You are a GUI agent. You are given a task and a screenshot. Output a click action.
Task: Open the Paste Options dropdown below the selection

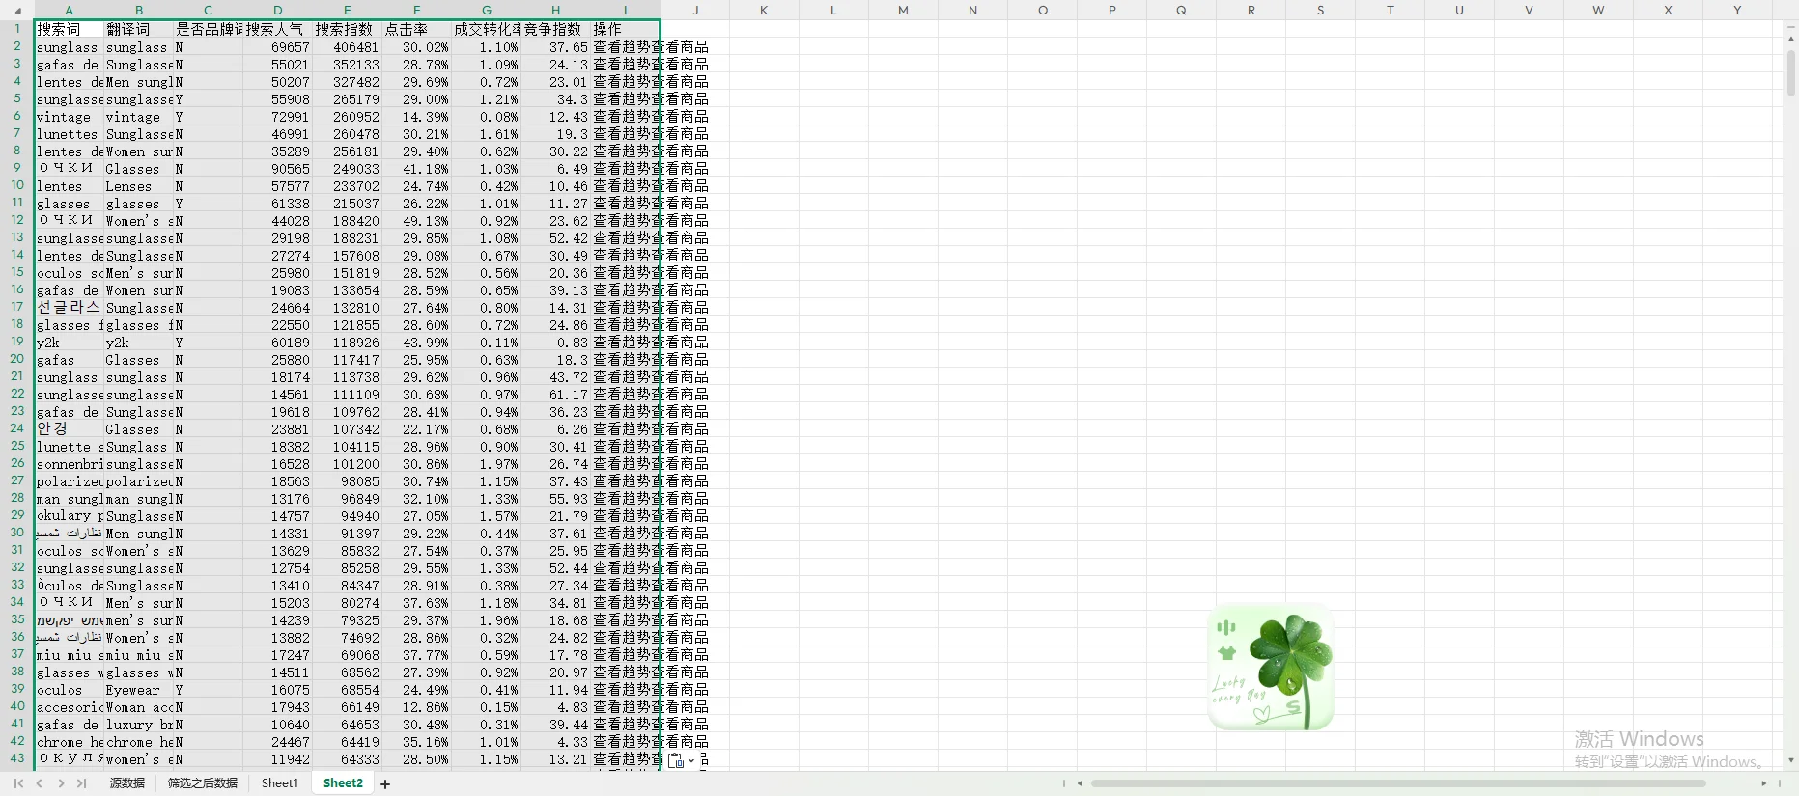click(x=681, y=760)
